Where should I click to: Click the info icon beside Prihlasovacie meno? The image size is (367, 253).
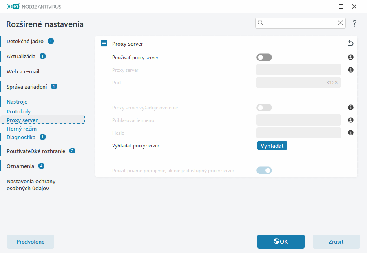(350, 120)
